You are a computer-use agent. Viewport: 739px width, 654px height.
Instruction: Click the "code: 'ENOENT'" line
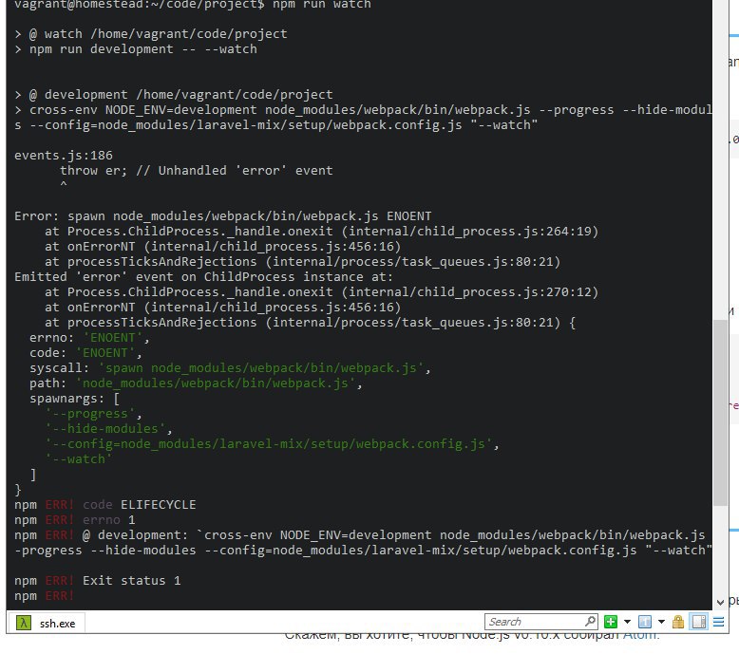(85, 353)
